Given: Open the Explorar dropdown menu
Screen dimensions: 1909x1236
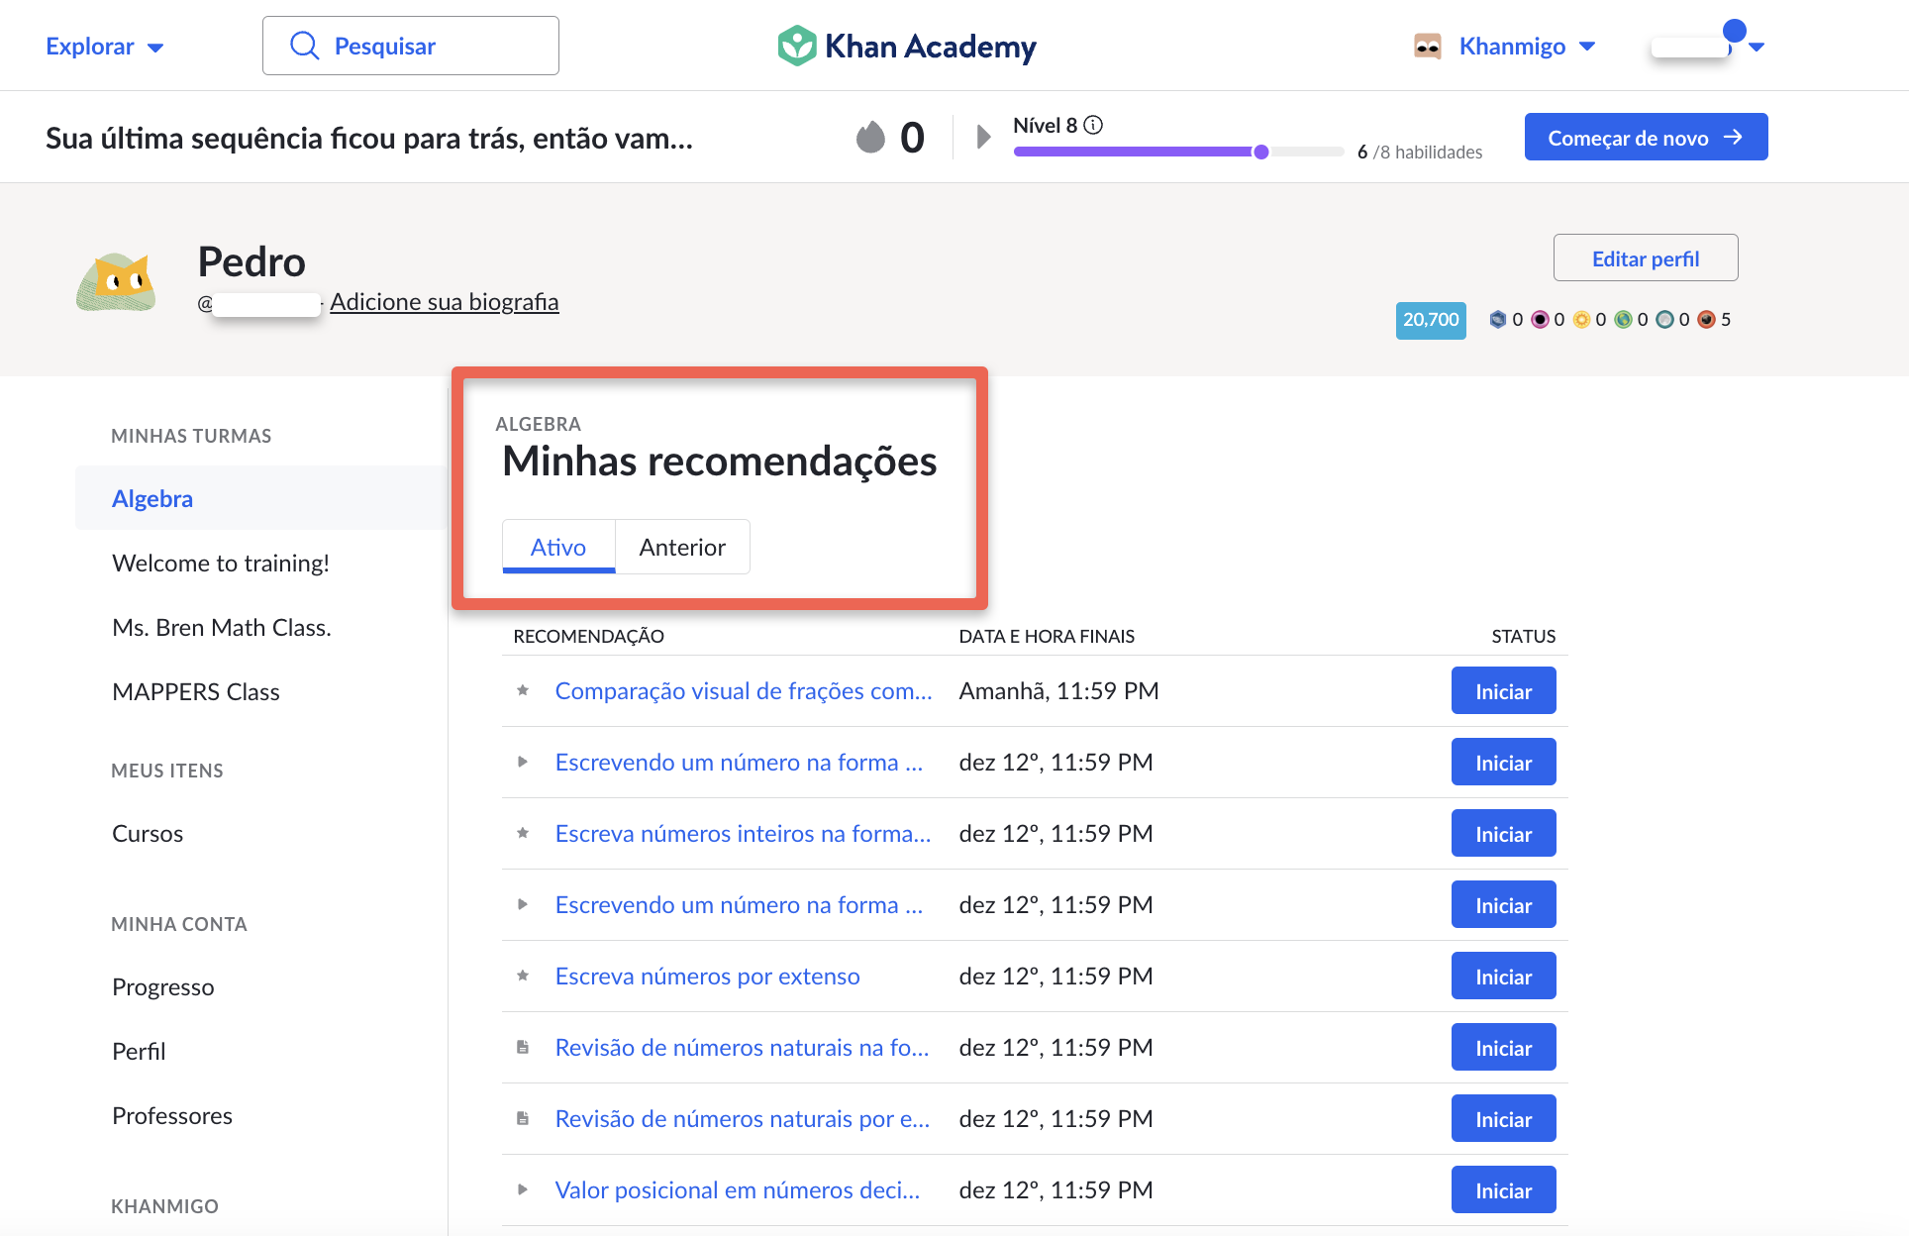Looking at the screenshot, I should click(104, 46).
